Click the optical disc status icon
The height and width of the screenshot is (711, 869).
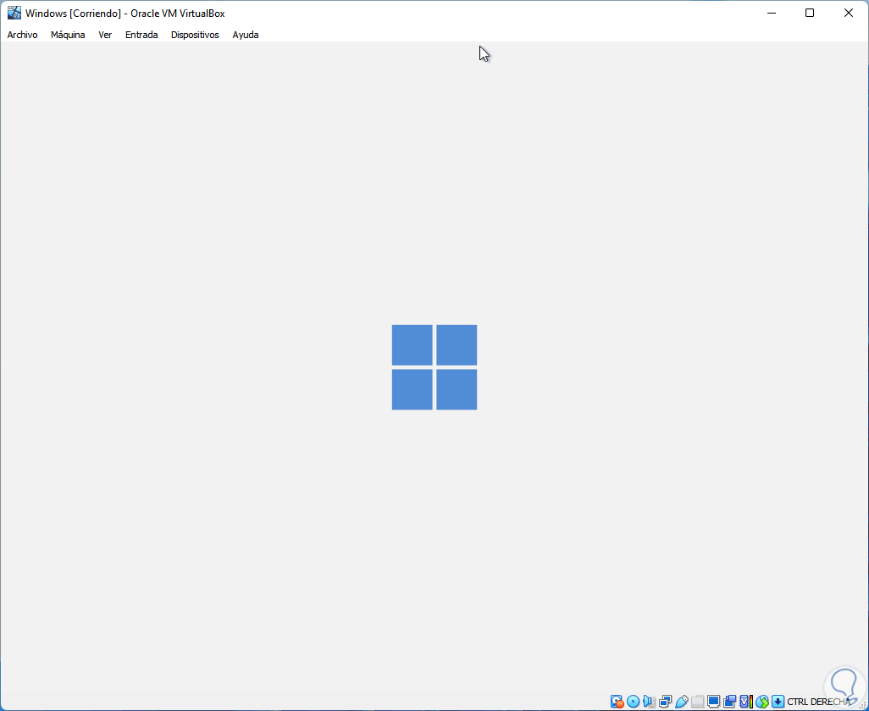pos(633,702)
